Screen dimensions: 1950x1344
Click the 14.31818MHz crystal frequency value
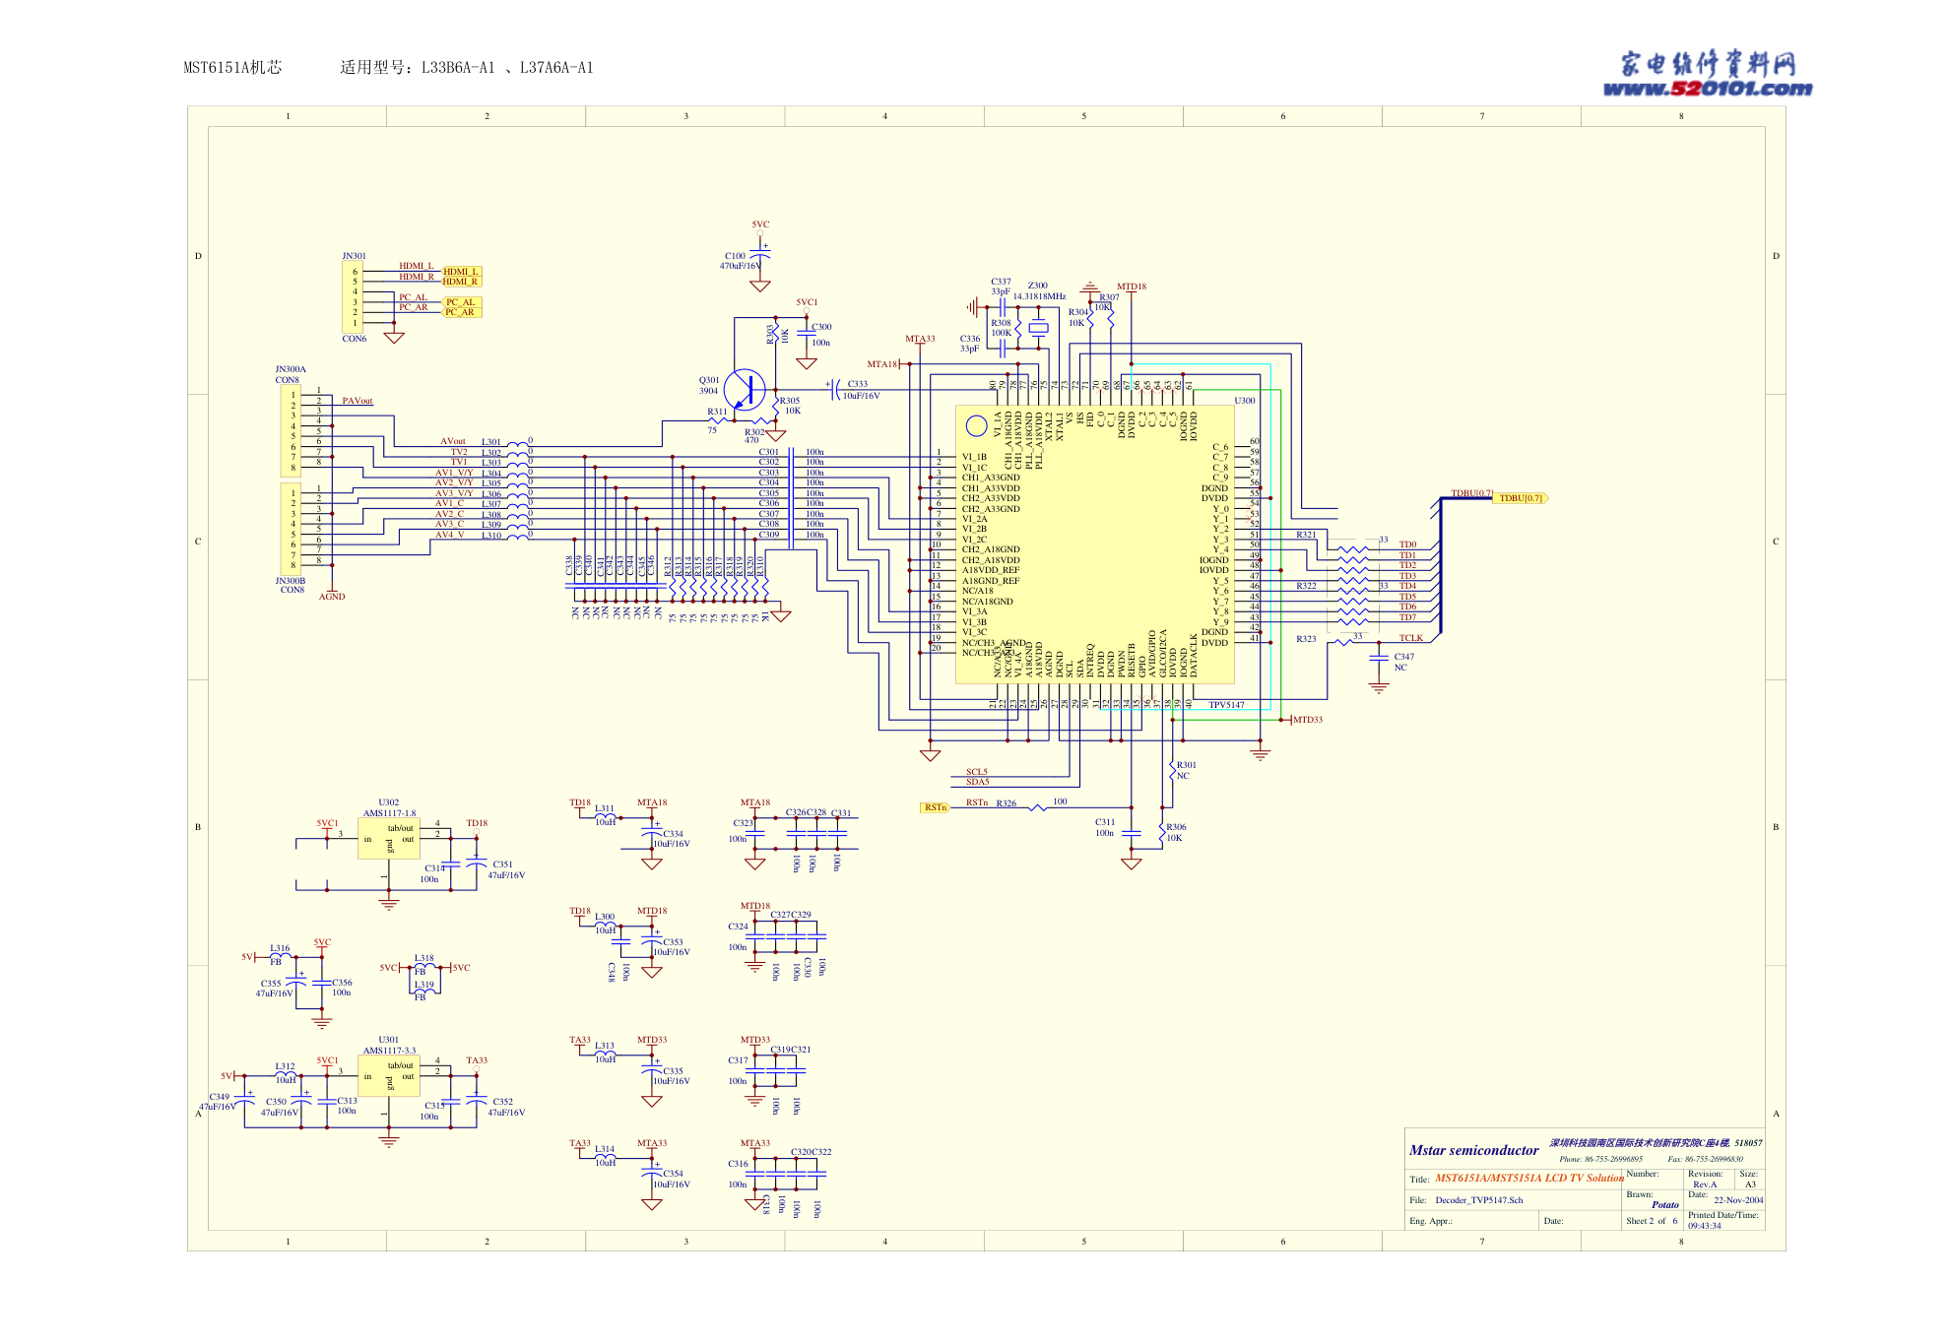click(x=1040, y=296)
